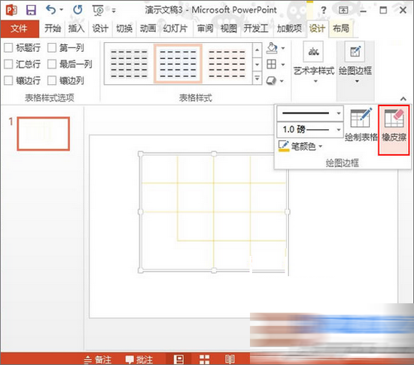Viewport: 414px width, 365px height.
Task: Click the Shading paint bucket icon
Action: [272, 48]
